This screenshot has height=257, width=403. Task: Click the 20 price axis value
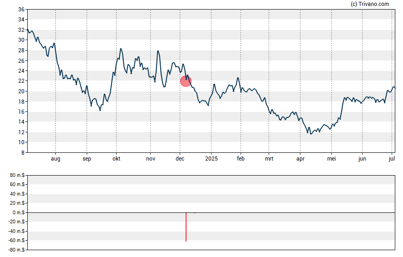tap(21, 91)
